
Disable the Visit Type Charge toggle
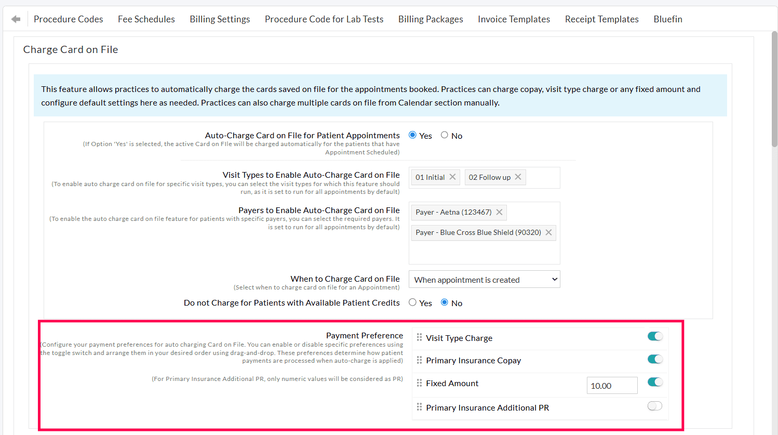(655, 336)
